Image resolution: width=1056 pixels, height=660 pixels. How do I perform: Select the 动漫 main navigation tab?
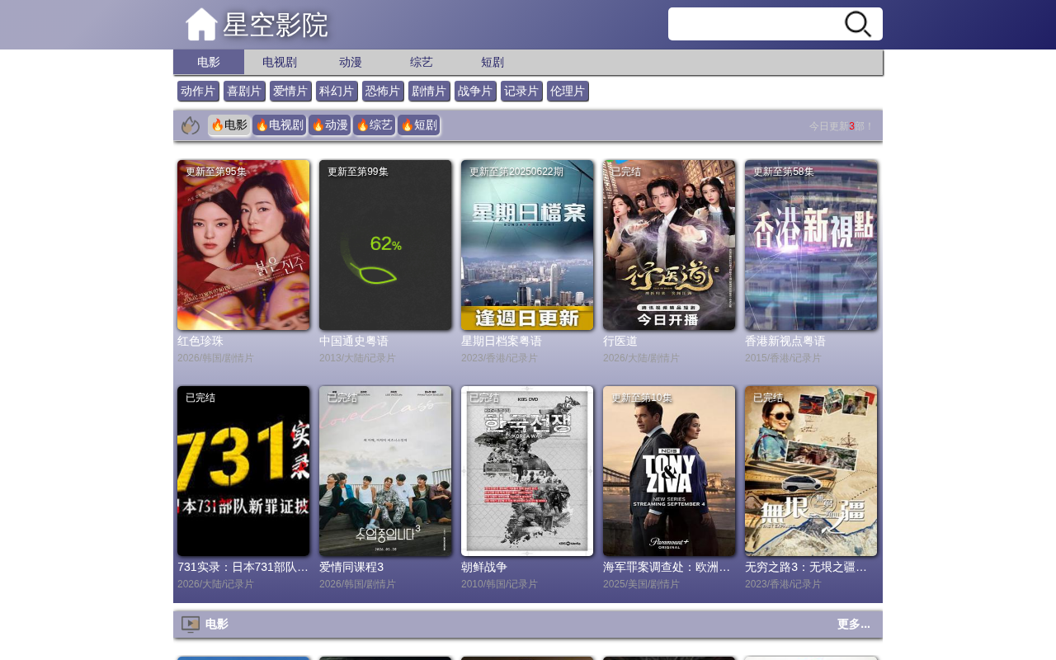coord(351,62)
